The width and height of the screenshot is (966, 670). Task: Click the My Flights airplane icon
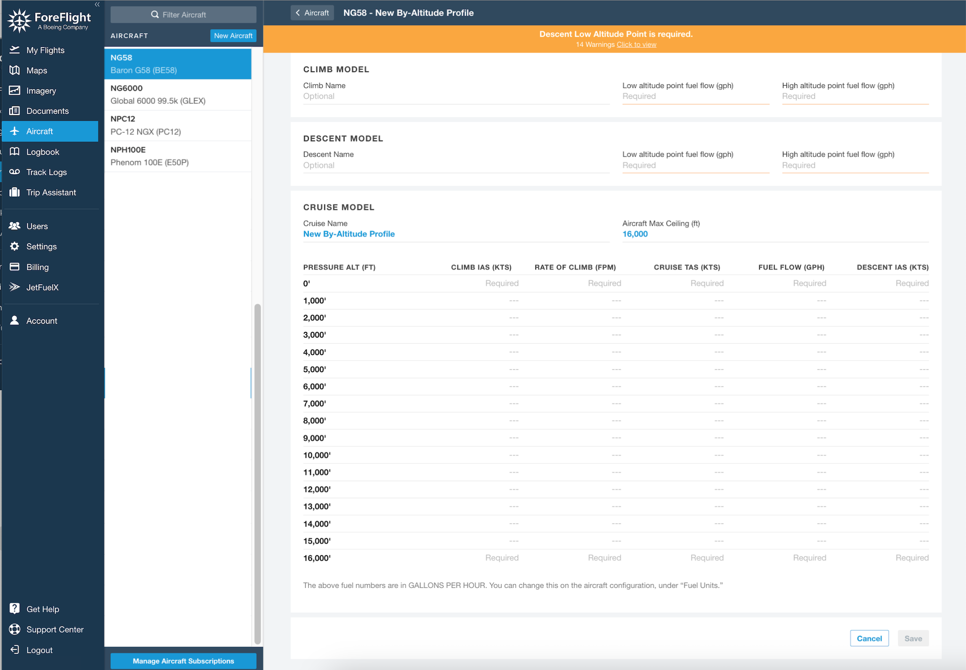14,50
